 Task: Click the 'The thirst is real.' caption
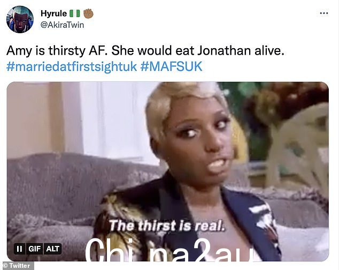coord(167,226)
